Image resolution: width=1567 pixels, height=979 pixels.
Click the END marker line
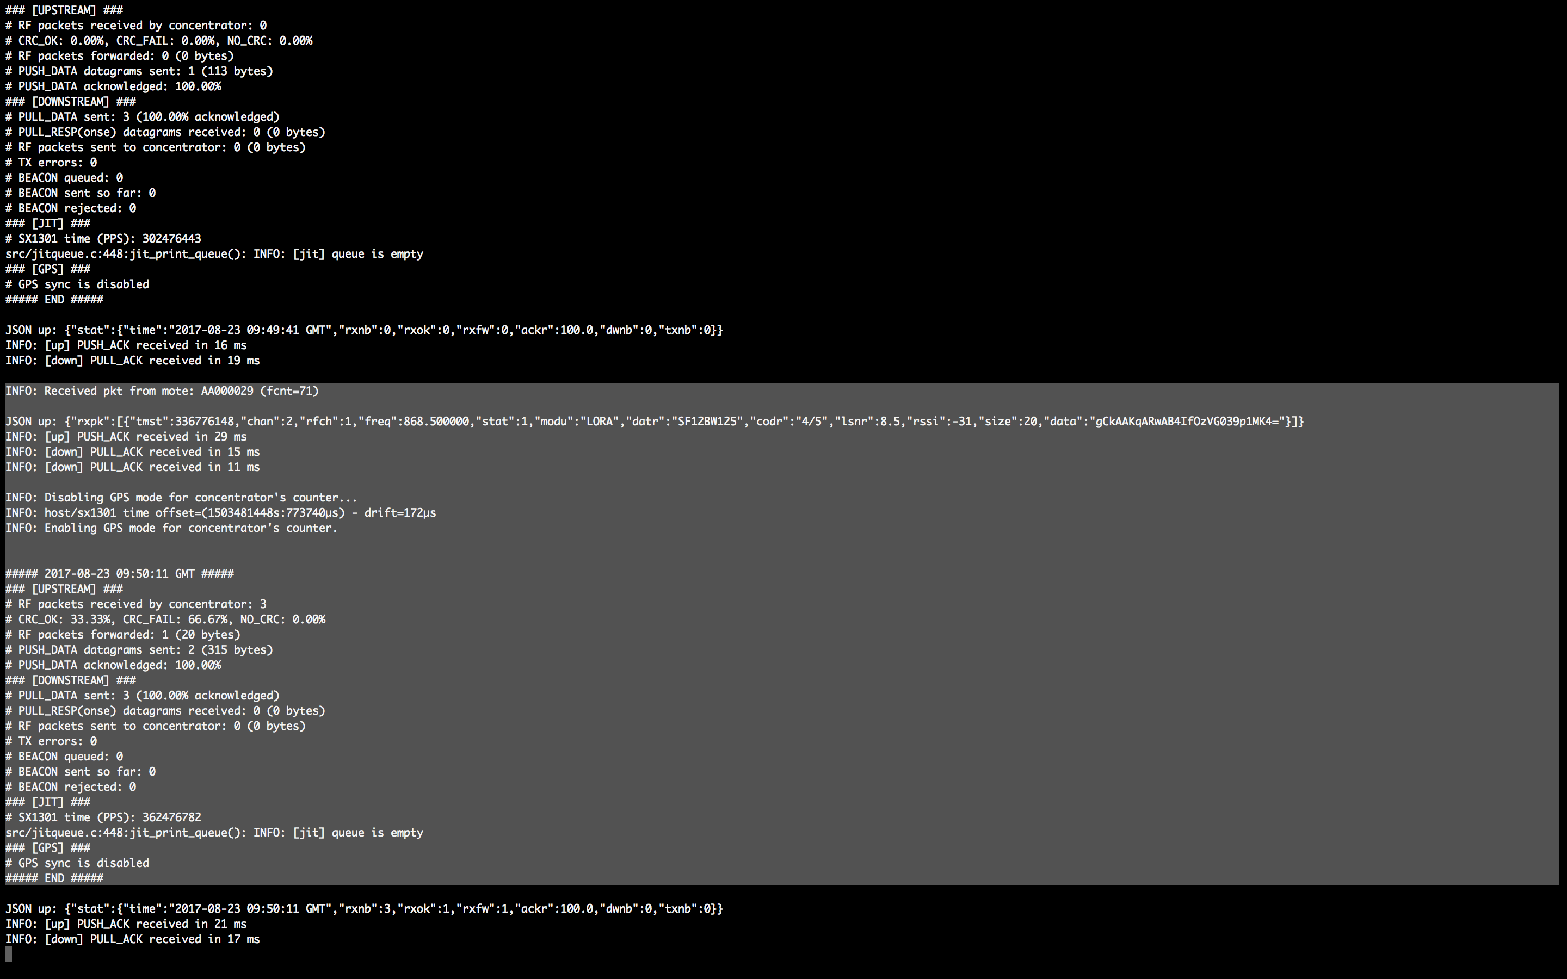click(54, 878)
